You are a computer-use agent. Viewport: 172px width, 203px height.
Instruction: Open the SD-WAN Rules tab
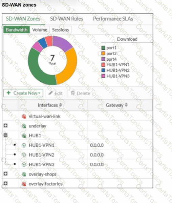tap(67, 19)
